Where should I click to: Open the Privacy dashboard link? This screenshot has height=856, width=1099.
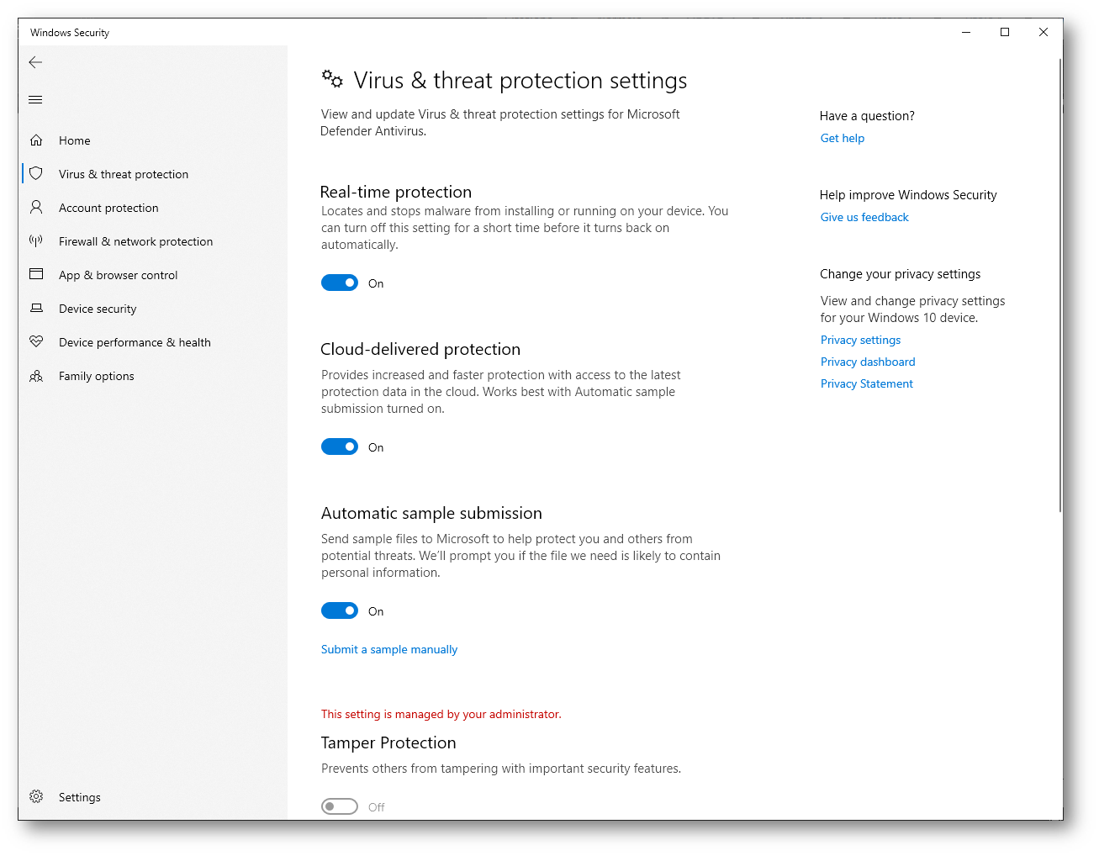tap(868, 362)
